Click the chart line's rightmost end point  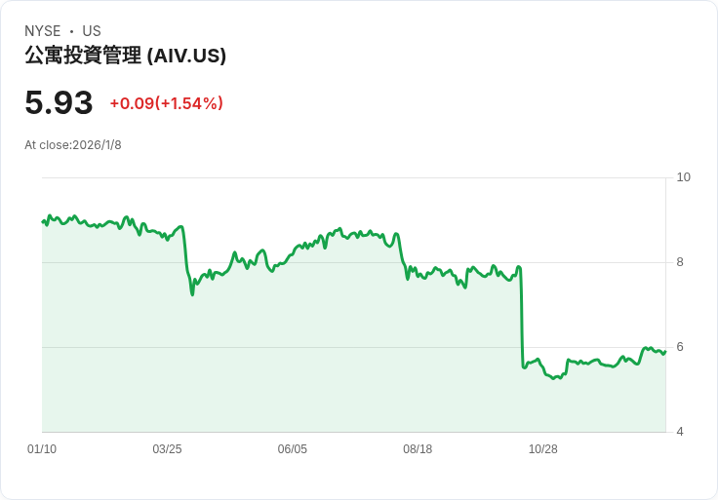pyautogui.click(x=664, y=352)
